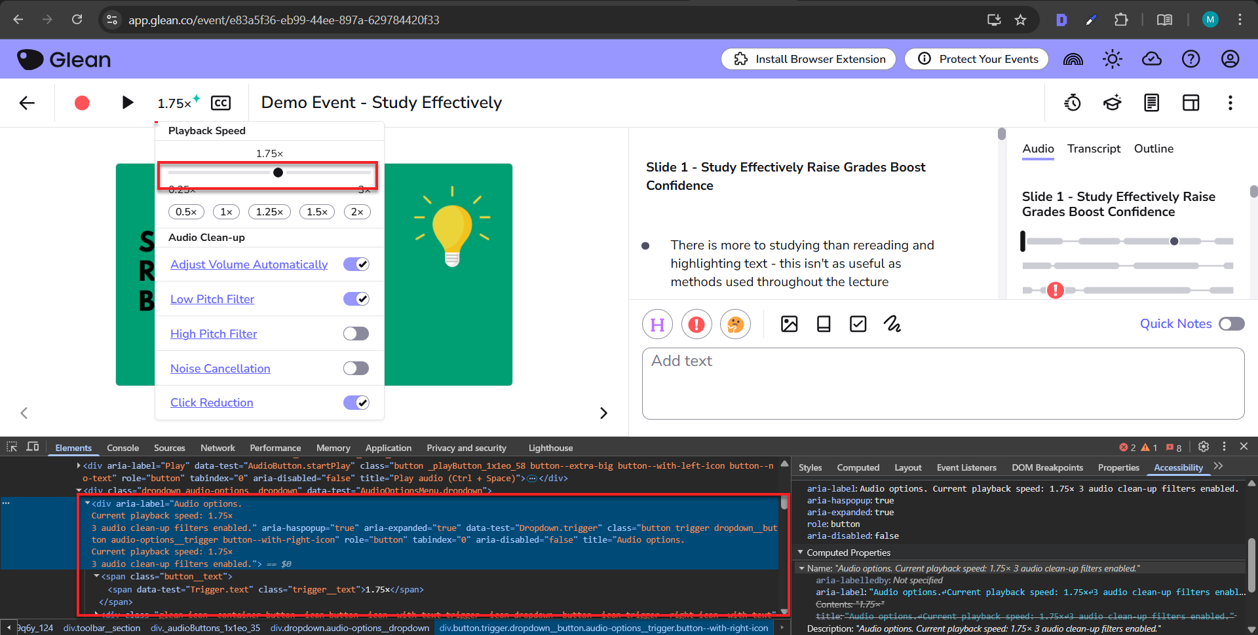1258x635 pixels.
Task: Disable the Low Pitch Filter toggle
Action: (356, 299)
